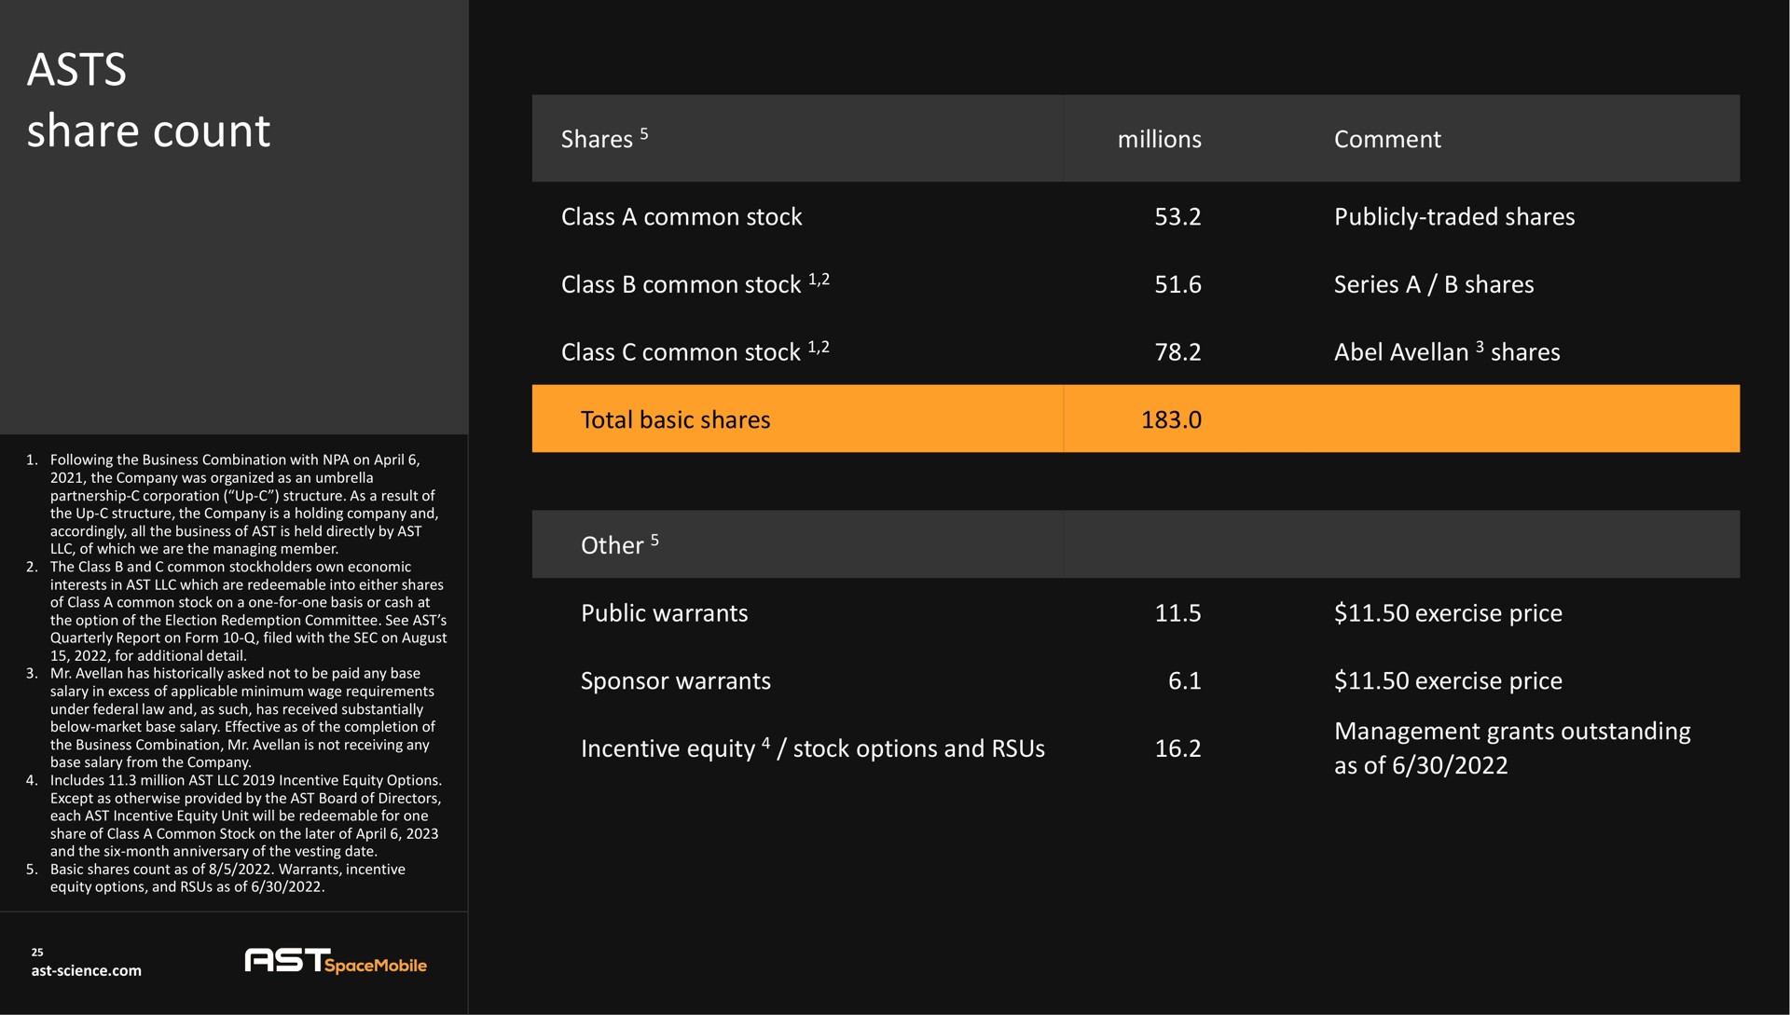Select the 'Sponsor warrants' row label
This screenshot has width=1790, height=1015.
(x=676, y=681)
